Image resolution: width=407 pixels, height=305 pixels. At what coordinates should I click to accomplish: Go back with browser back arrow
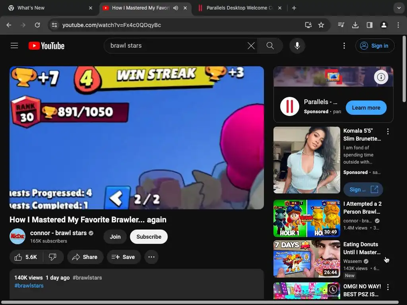9,25
